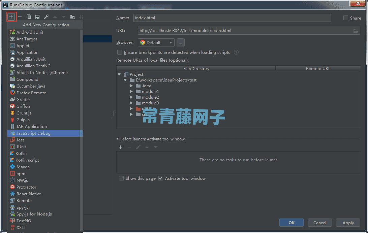Expand the module2 folder
The image size is (368, 233).
131,97
